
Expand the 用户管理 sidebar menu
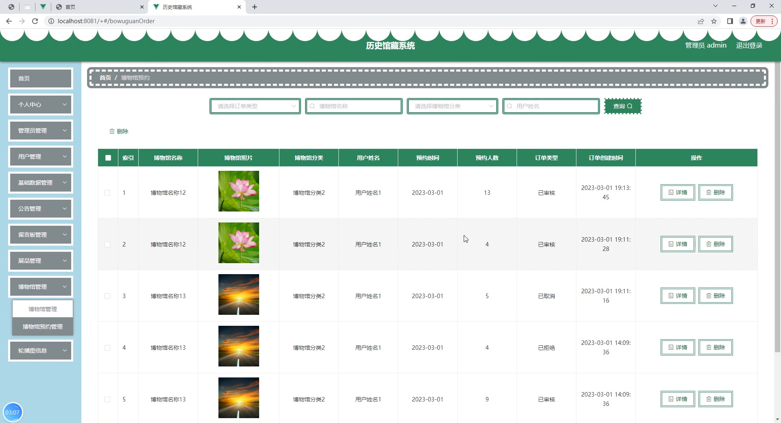coord(41,157)
